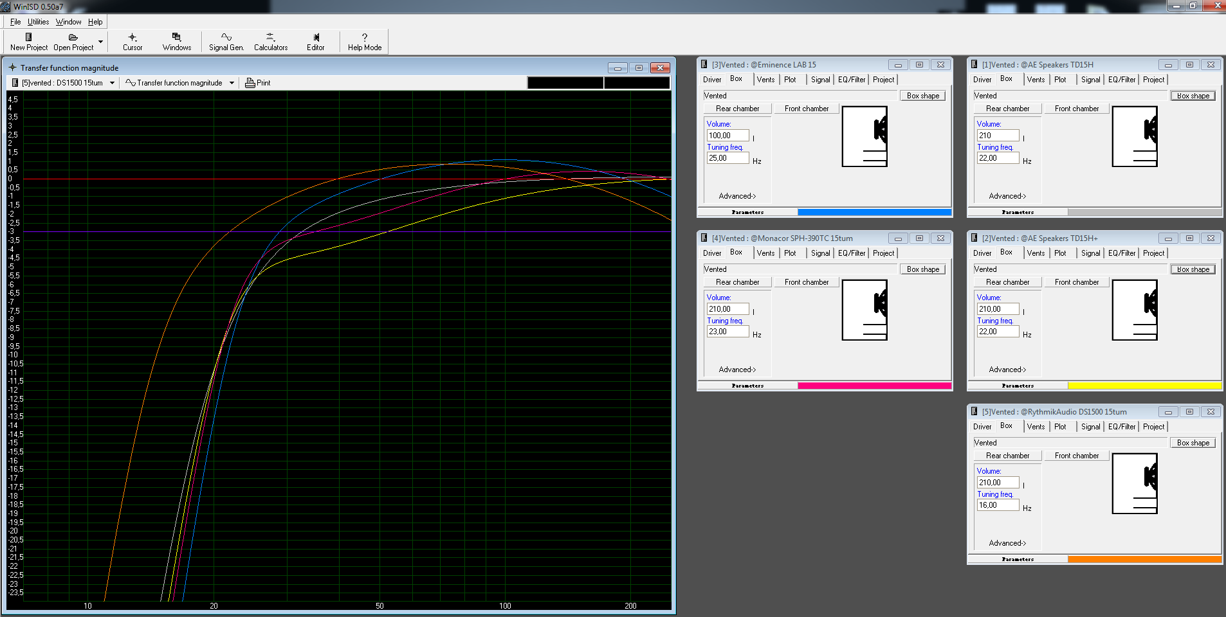Viewport: 1226px width, 617px height.
Task: Switch to Vents tab in Eminence LAB 15 window
Action: point(765,80)
